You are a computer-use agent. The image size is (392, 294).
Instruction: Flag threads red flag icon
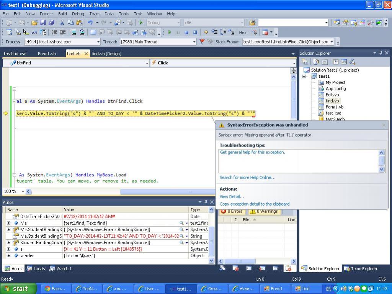pos(202,42)
